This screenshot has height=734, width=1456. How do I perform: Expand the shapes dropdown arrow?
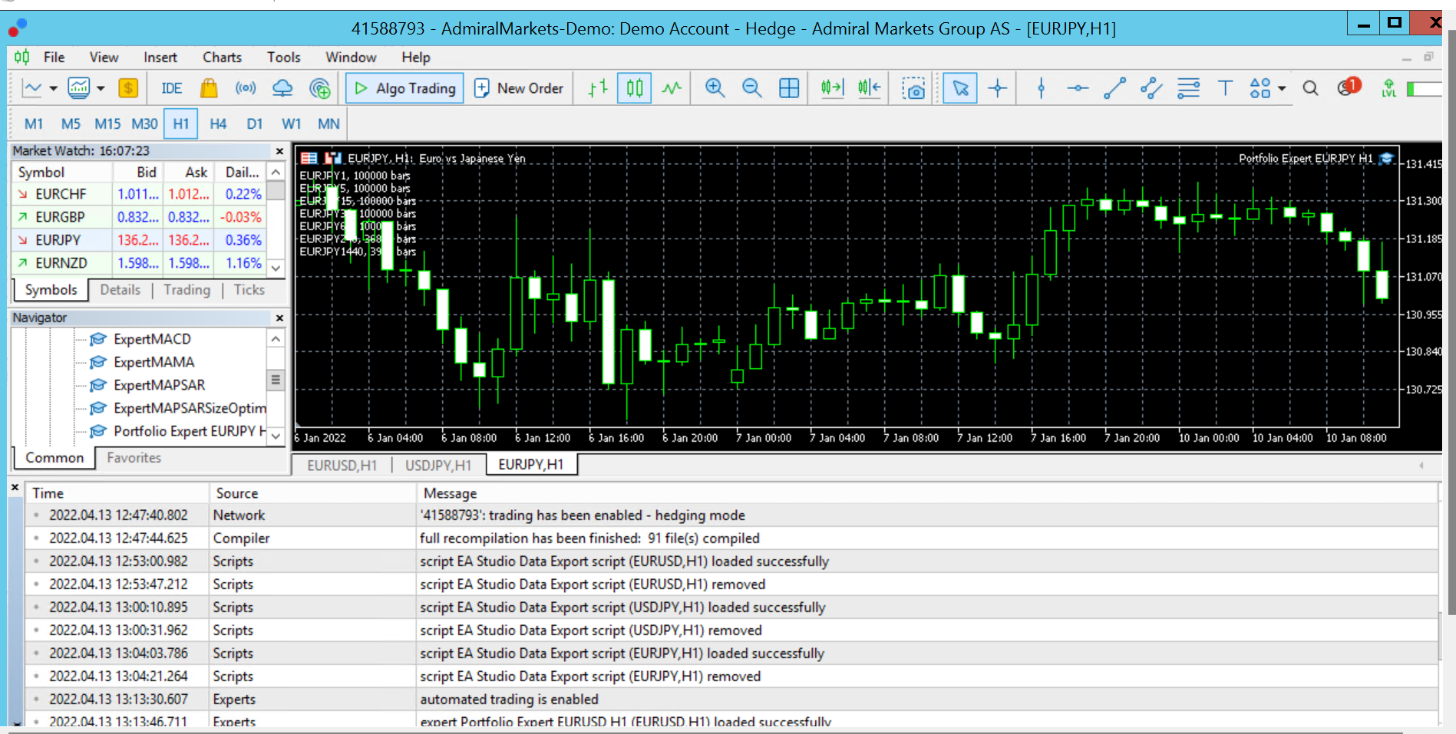(x=1282, y=88)
